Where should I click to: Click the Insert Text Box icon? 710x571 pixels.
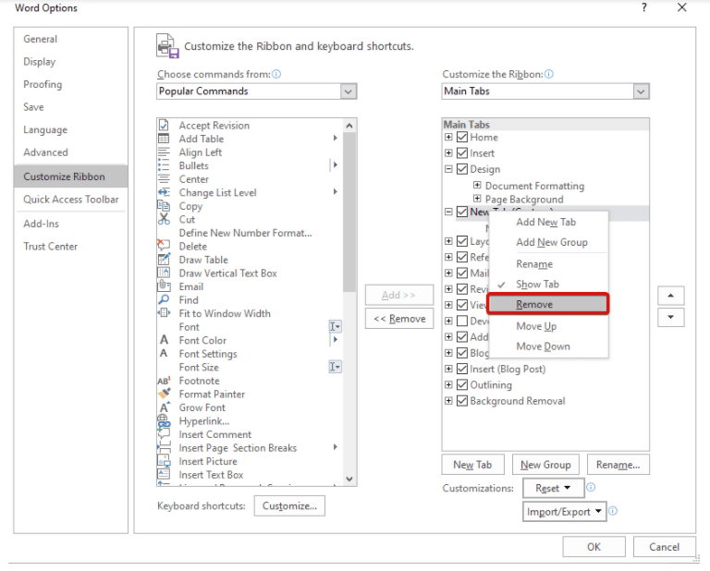coord(164,474)
